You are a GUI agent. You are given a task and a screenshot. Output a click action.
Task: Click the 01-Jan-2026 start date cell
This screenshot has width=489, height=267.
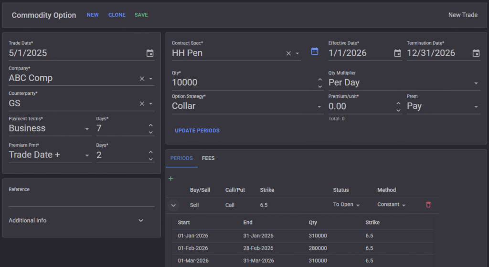pos(193,236)
